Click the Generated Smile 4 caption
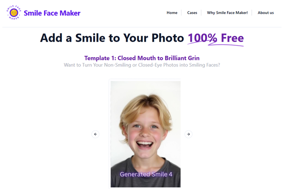This screenshot has height=189, width=299. tap(146, 174)
